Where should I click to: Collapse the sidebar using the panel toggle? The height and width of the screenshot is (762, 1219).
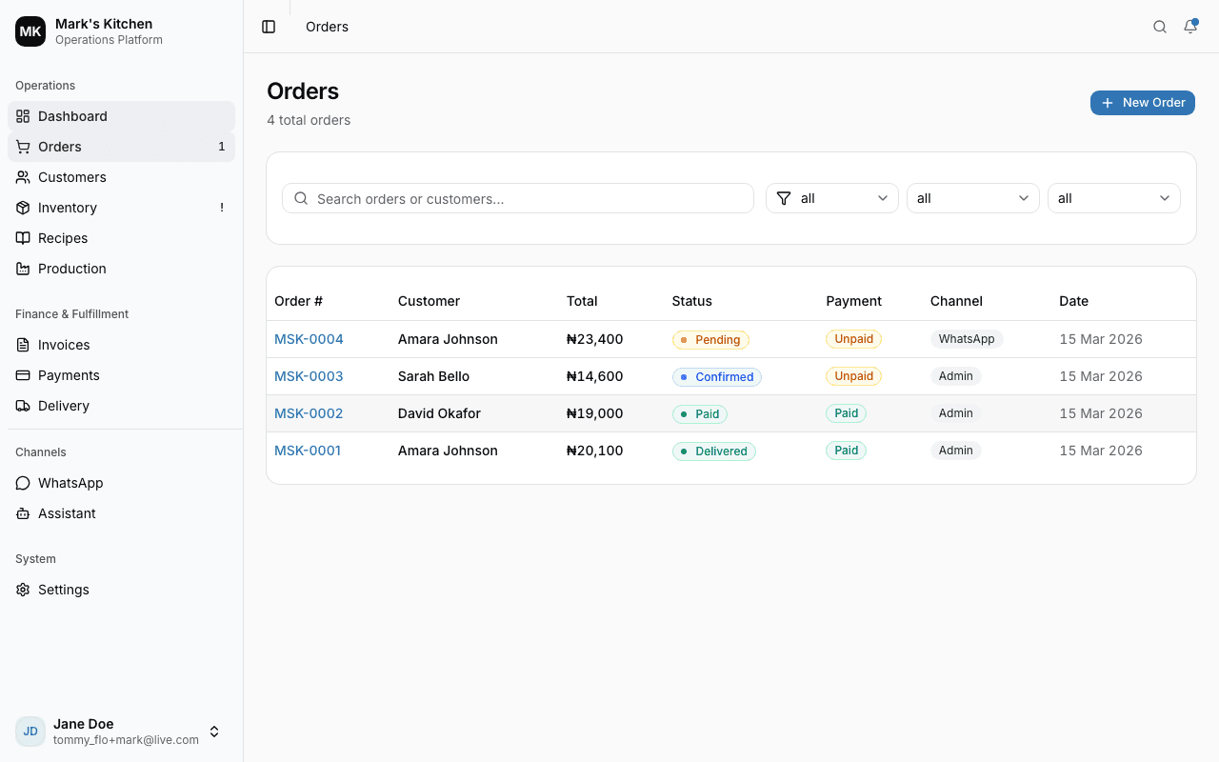click(268, 27)
